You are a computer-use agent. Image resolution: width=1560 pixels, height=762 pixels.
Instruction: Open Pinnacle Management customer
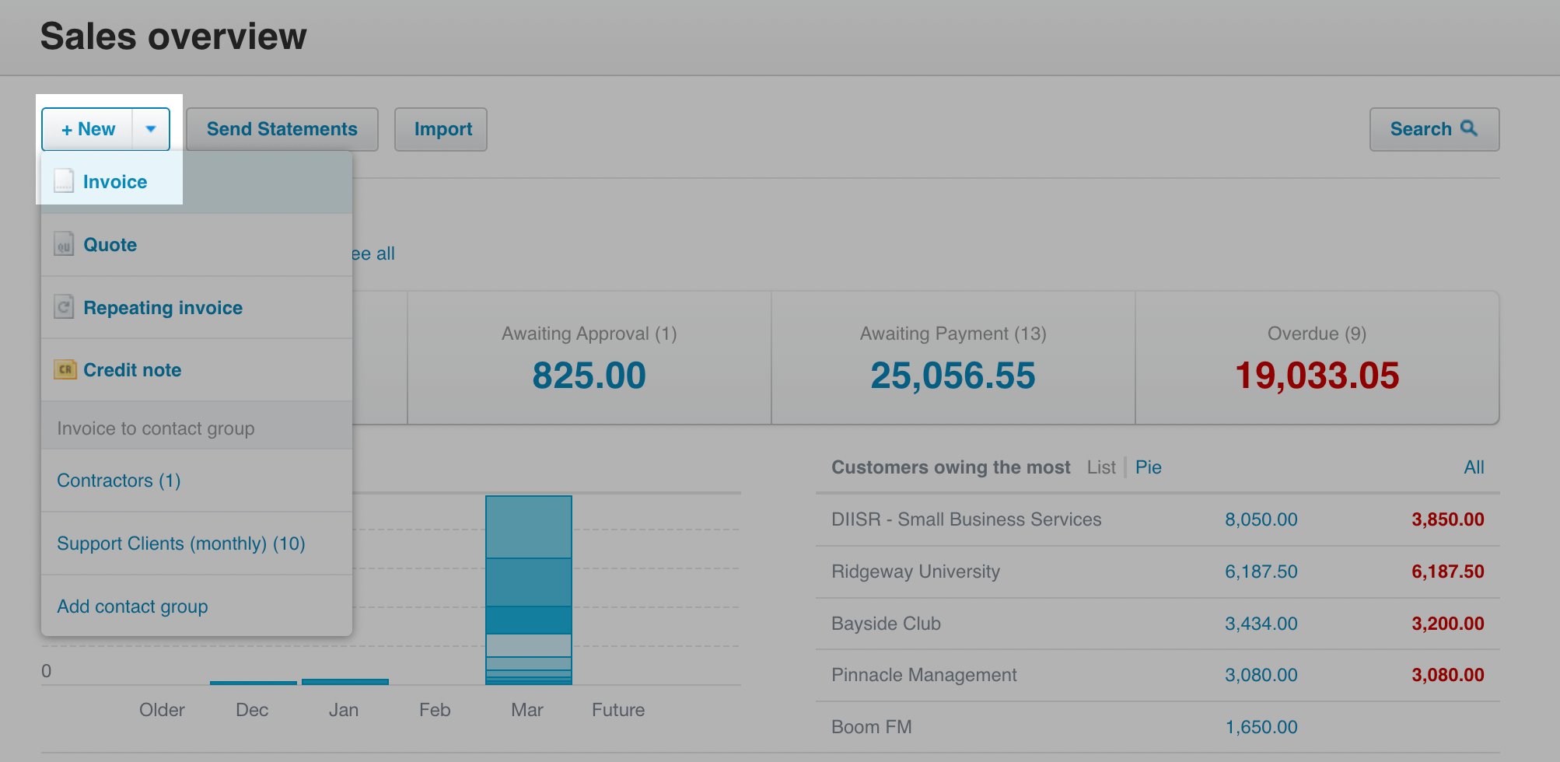(x=924, y=675)
